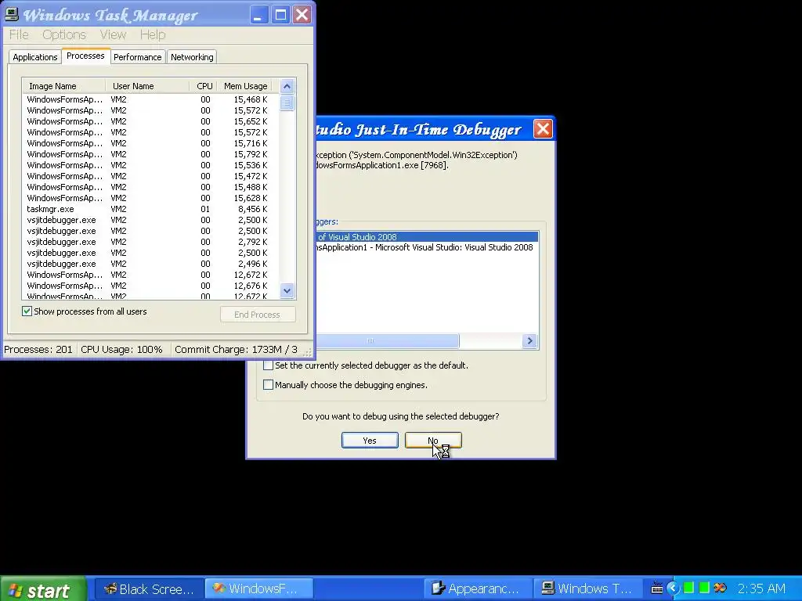
Task: Expand hidden tray icons with the round arrow
Action: 673,588
